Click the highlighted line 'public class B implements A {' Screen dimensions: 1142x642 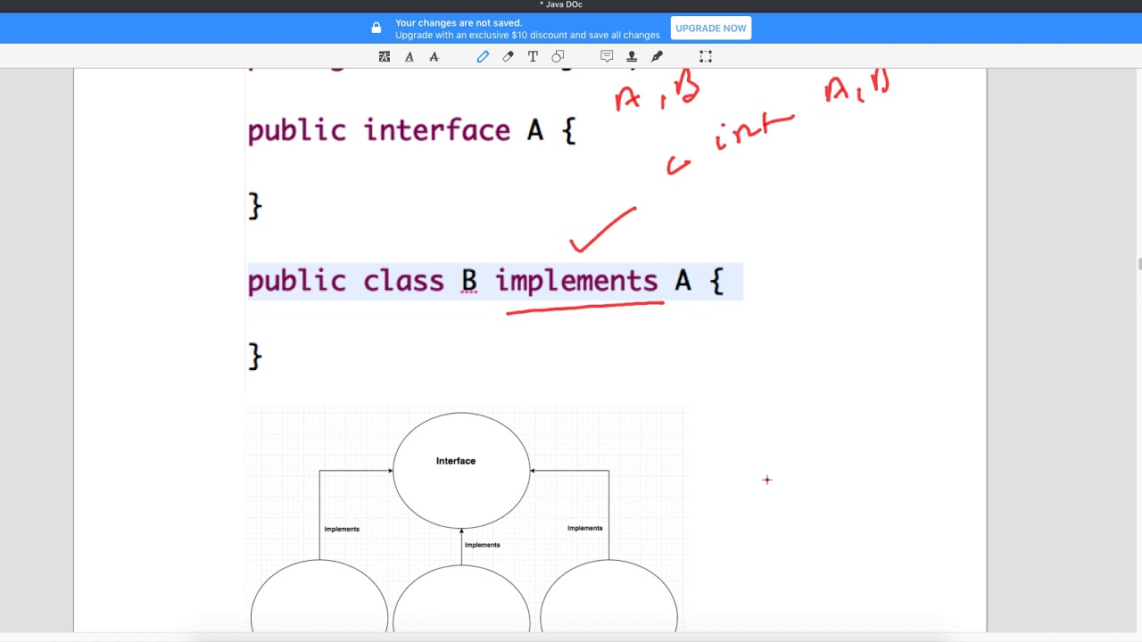(x=495, y=282)
